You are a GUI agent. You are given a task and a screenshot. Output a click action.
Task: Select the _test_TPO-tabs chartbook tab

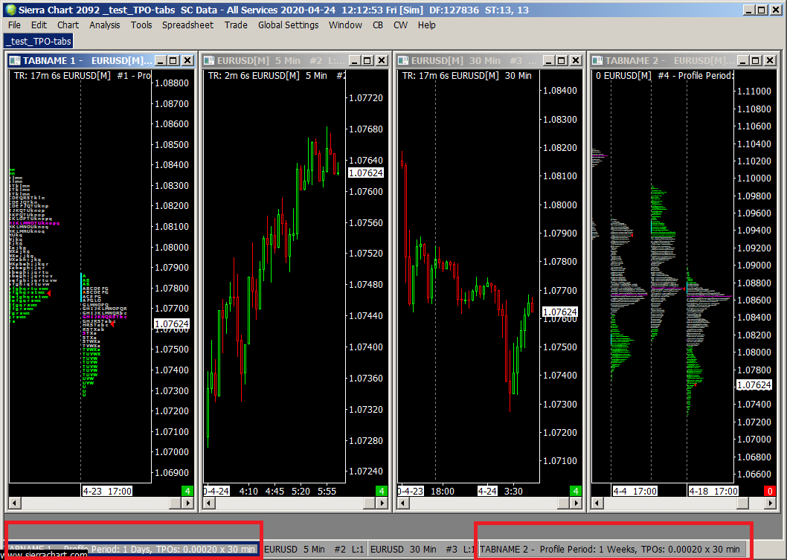click(39, 41)
